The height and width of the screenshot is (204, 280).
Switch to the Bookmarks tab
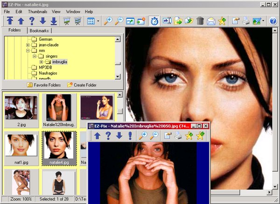[39, 31]
